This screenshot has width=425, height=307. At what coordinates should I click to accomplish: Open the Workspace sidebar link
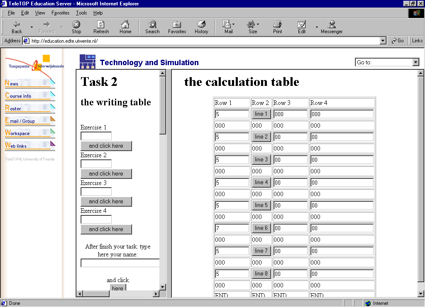coord(30,133)
